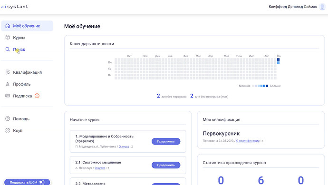Click the Окт month label in calendar
328x185 pixels.
[x=129, y=56]
